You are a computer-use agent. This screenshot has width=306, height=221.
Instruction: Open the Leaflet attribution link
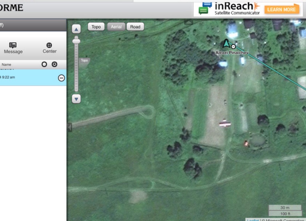[253, 220]
